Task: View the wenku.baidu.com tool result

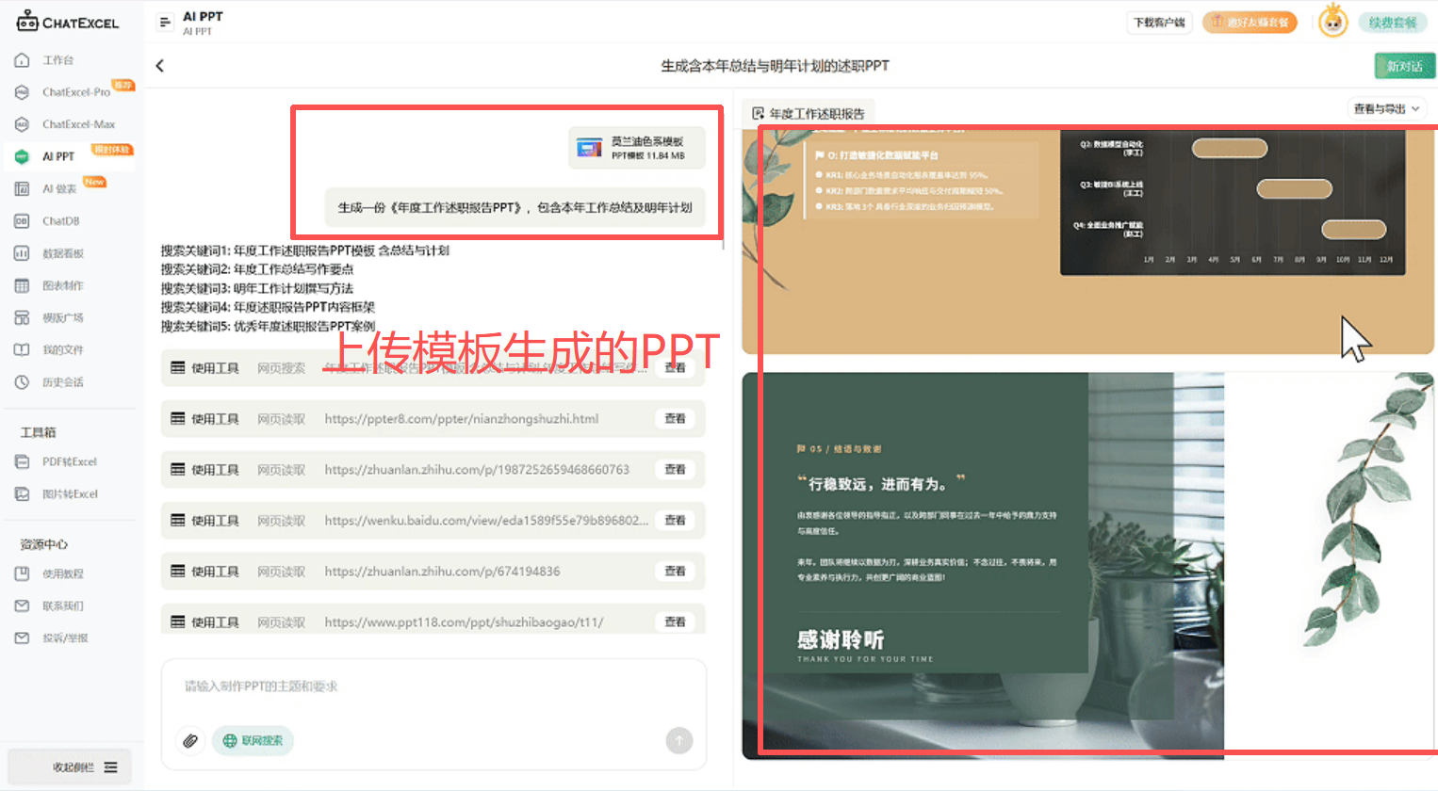Action: coord(676,521)
